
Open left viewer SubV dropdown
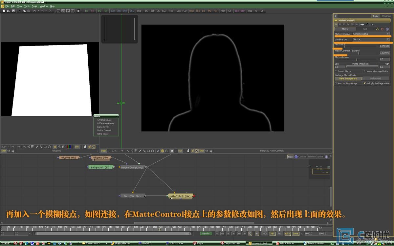(5, 147)
